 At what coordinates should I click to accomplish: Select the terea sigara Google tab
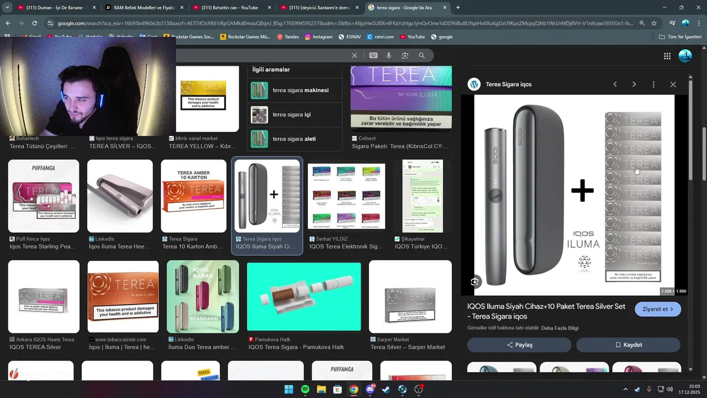click(x=407, y=8)
